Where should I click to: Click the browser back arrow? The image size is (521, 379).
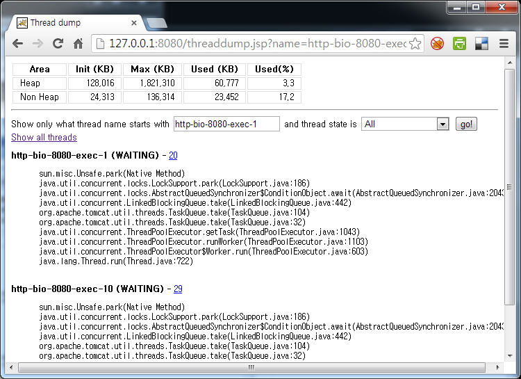tap(17, 44)
